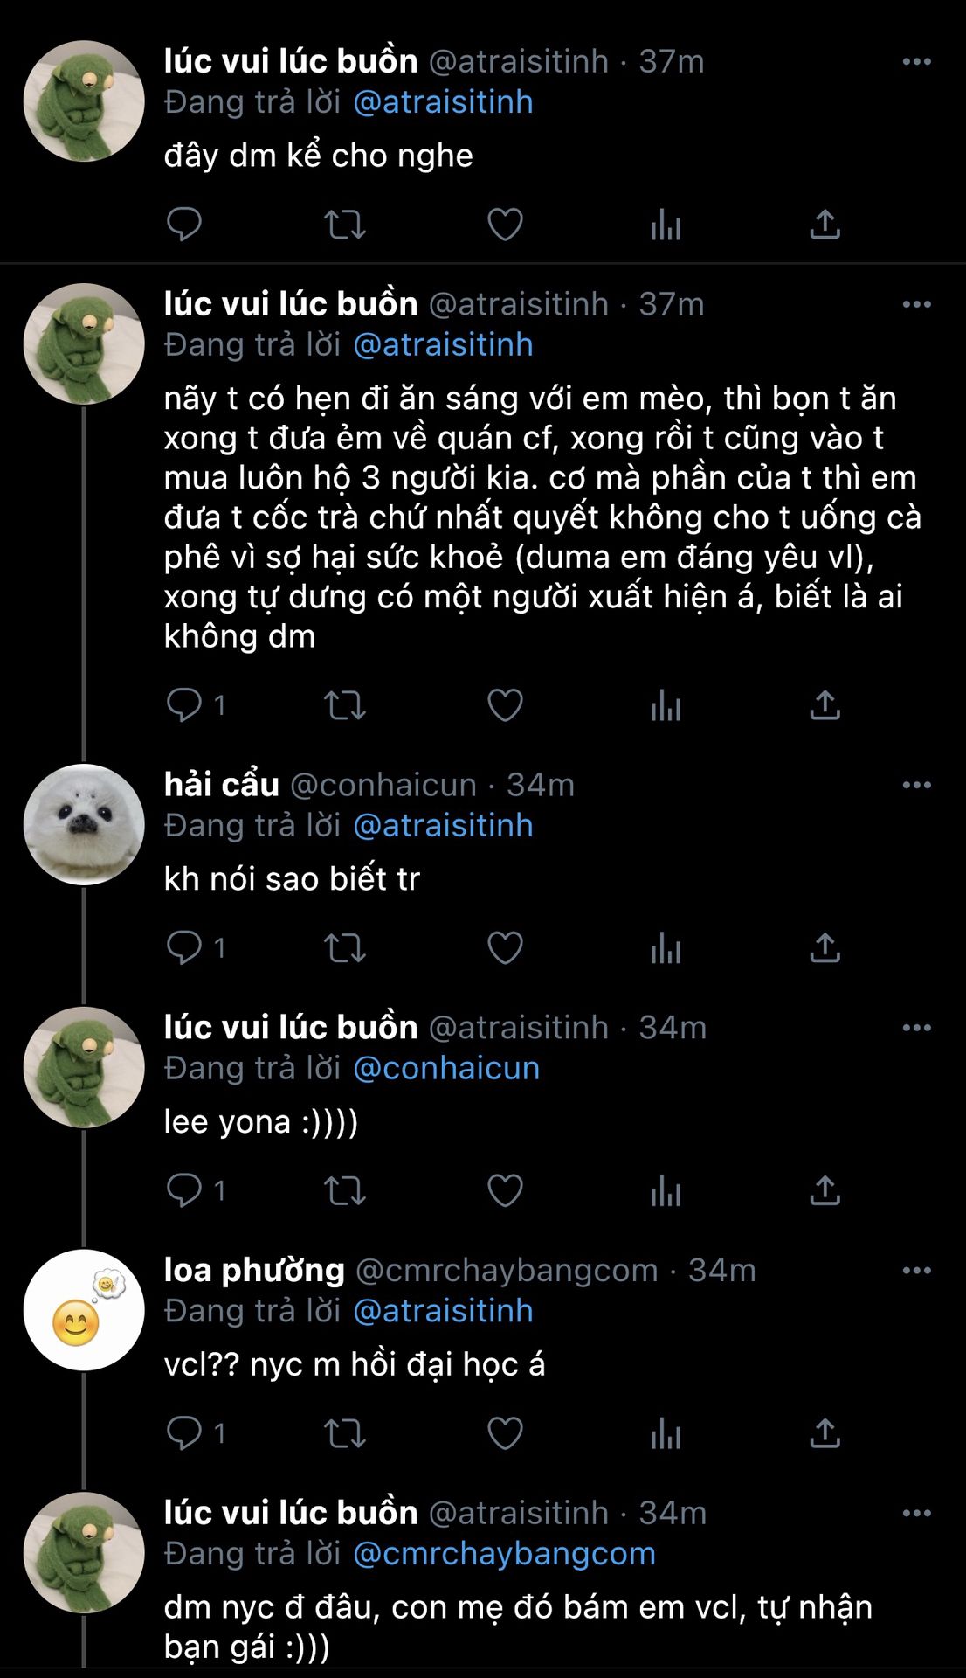Retweet the "đây dm kể cho nghe" tweet
The width and height of the screenshot is (966, 1678).
(x=344, y=225)
